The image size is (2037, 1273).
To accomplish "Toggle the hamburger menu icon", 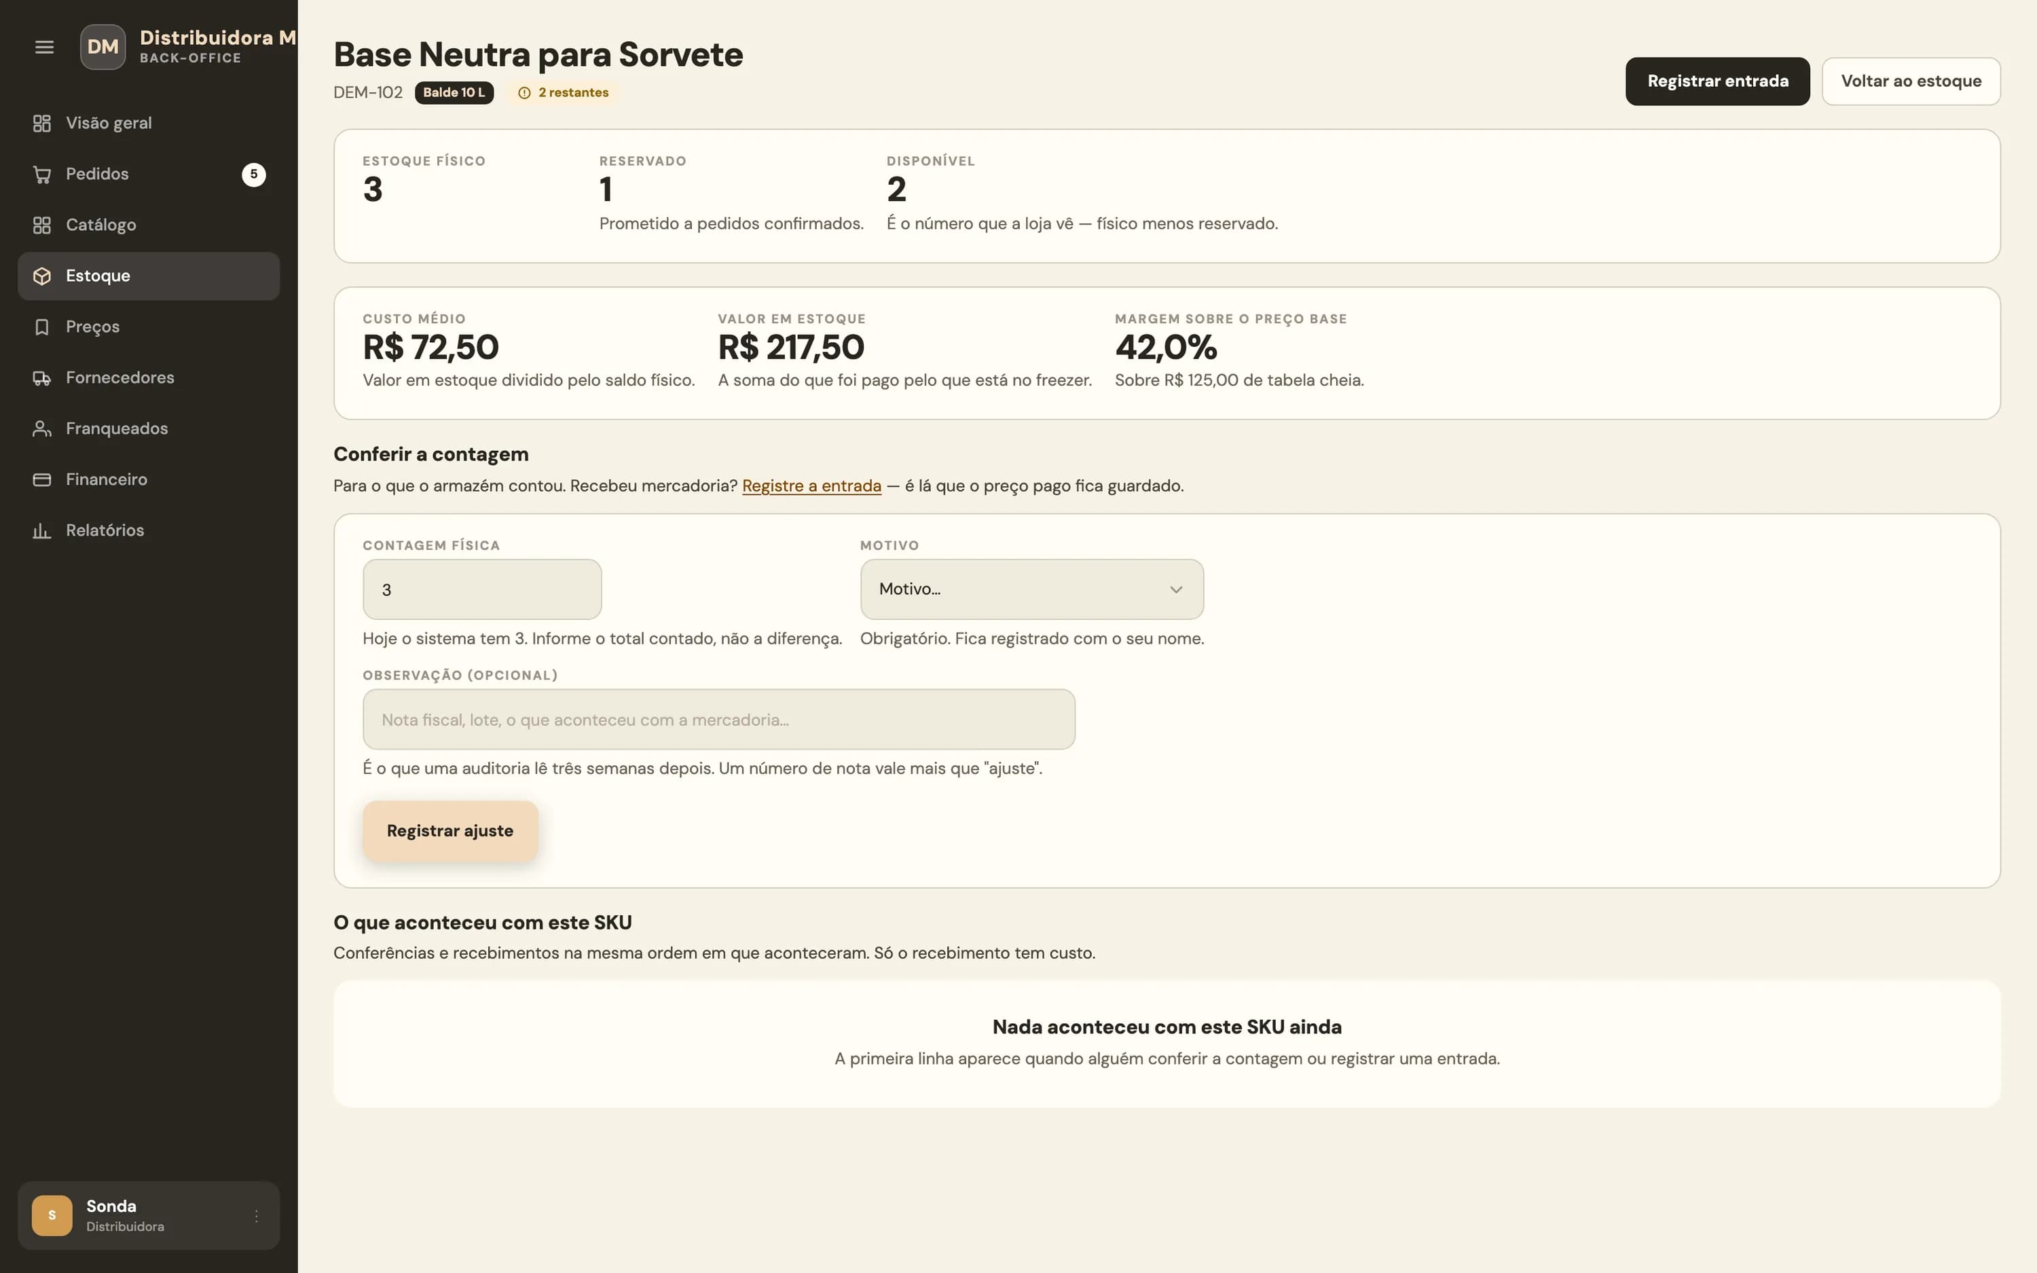I will (x=45, y=47).
